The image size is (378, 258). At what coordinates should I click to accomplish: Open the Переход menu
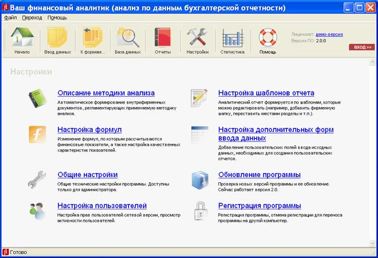(x=32, y=18)
